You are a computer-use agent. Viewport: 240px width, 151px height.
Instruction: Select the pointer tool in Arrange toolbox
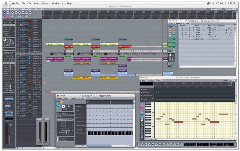click(x=5, y=40)
